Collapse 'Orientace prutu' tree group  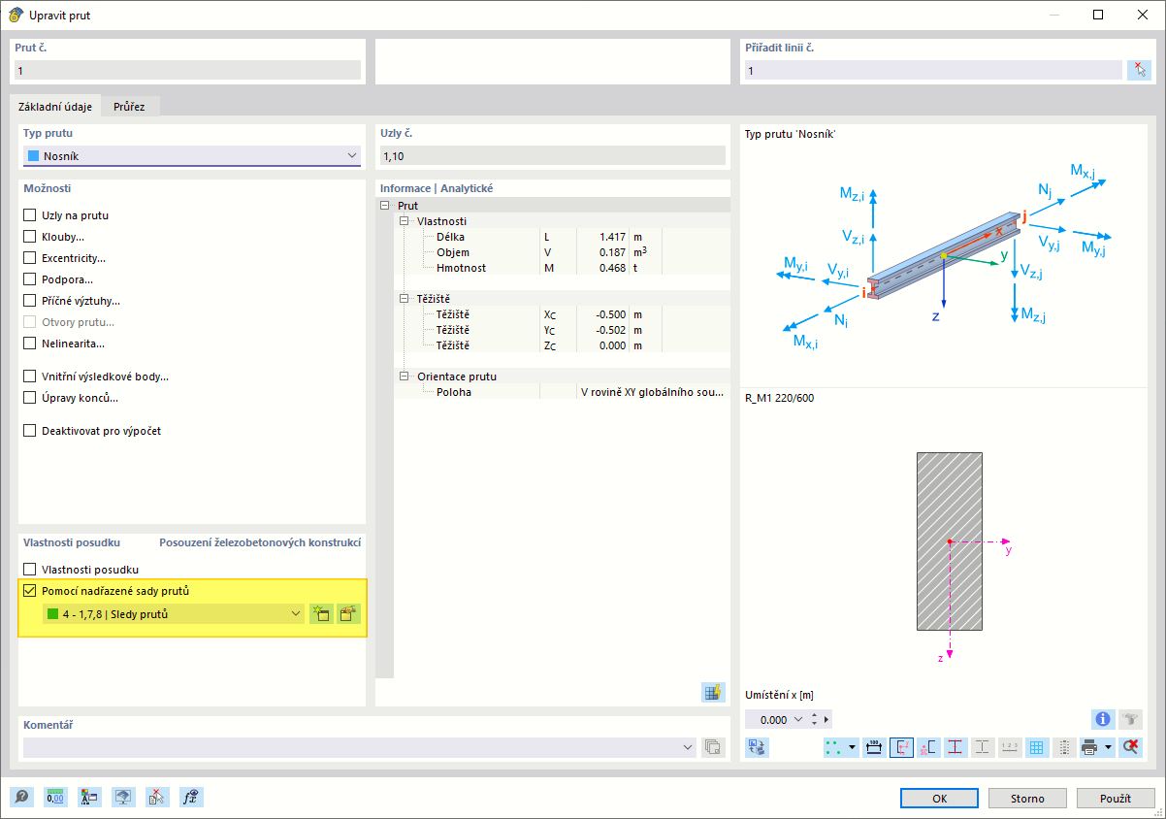pyautogui.click(x=405, y=377)
